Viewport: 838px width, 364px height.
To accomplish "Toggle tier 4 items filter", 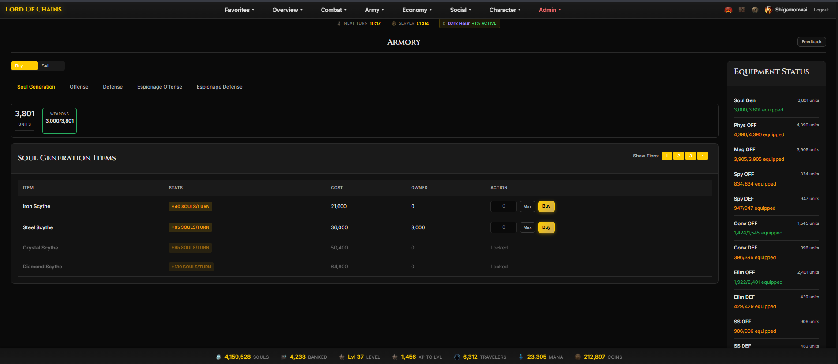I will click(703, 156).
